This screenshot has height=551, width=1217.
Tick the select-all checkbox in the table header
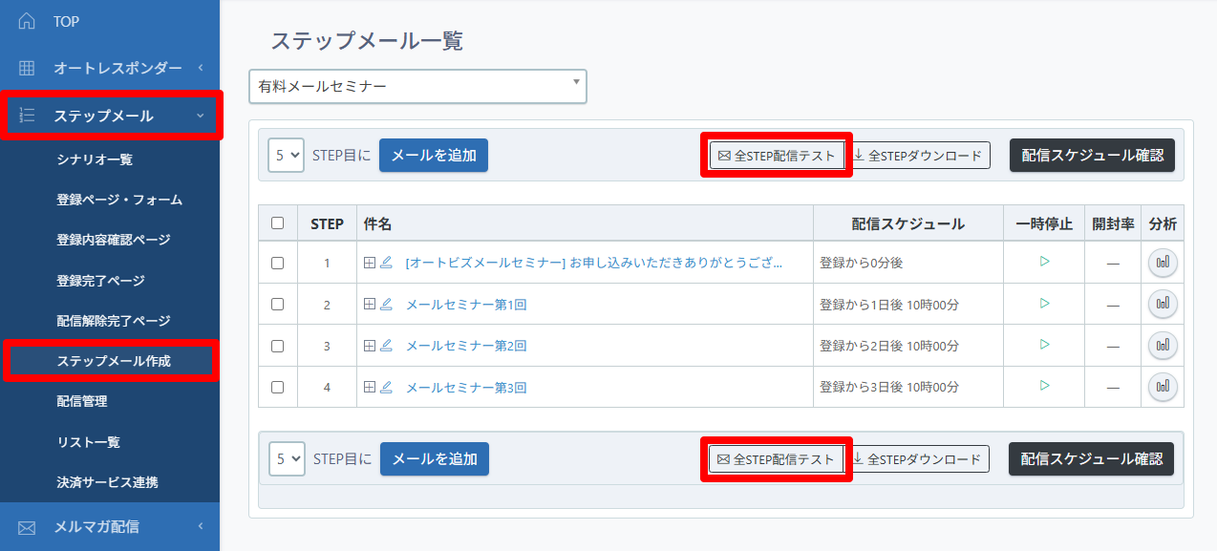click(x=278, y=223)
